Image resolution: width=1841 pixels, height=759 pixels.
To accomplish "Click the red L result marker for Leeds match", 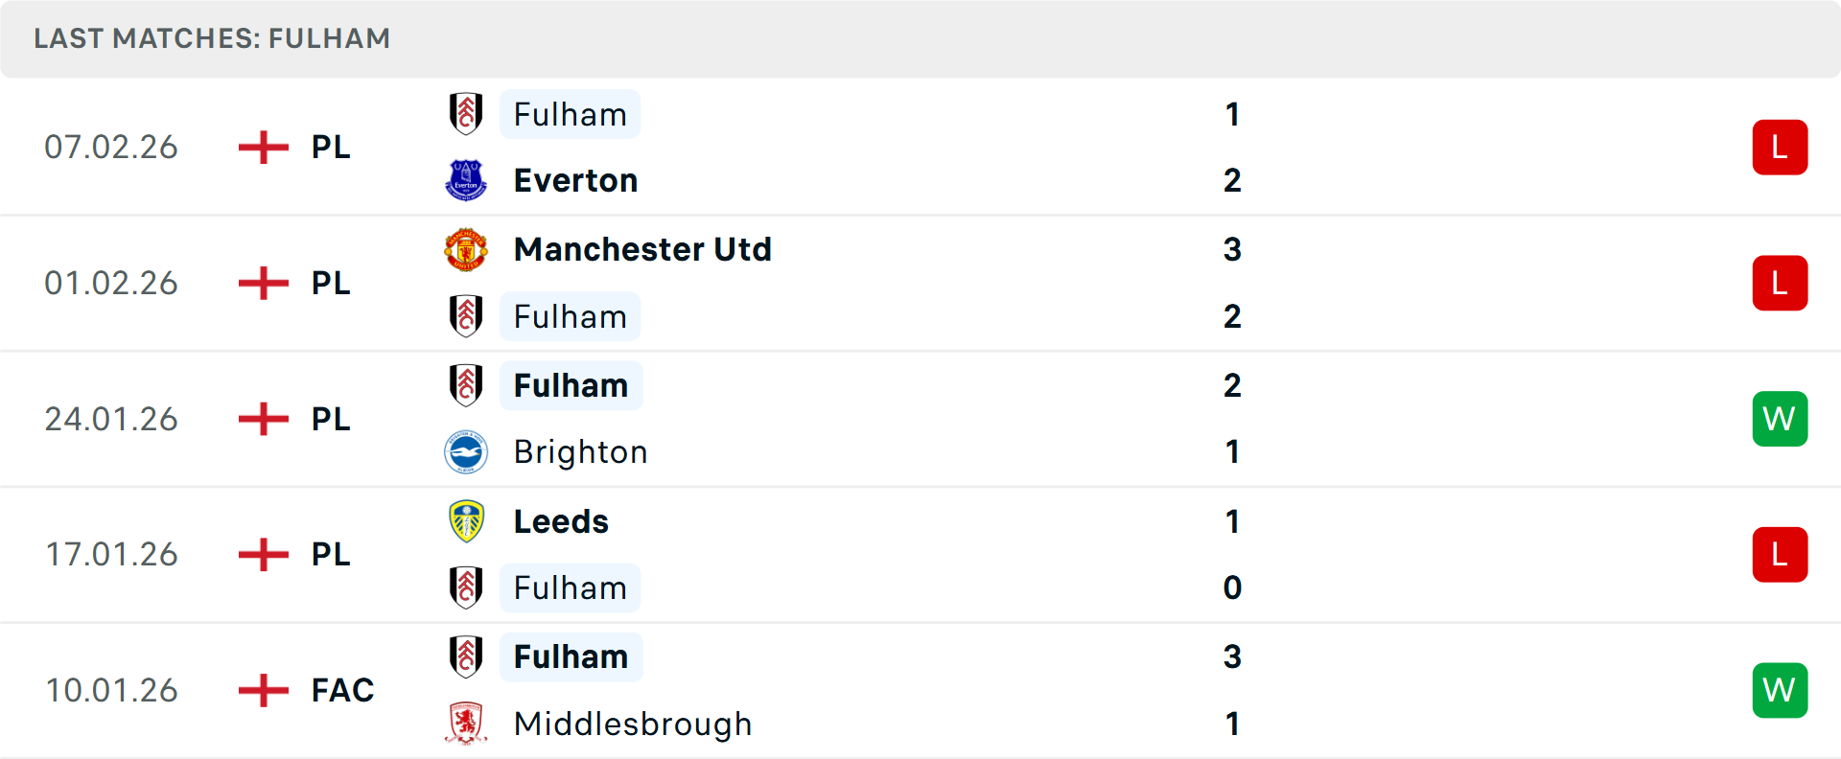I will tap(1780, 554).
